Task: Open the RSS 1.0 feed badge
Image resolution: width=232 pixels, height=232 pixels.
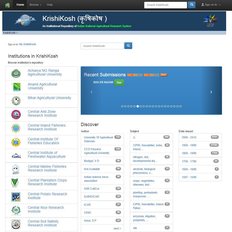Action: click(135, 75)
